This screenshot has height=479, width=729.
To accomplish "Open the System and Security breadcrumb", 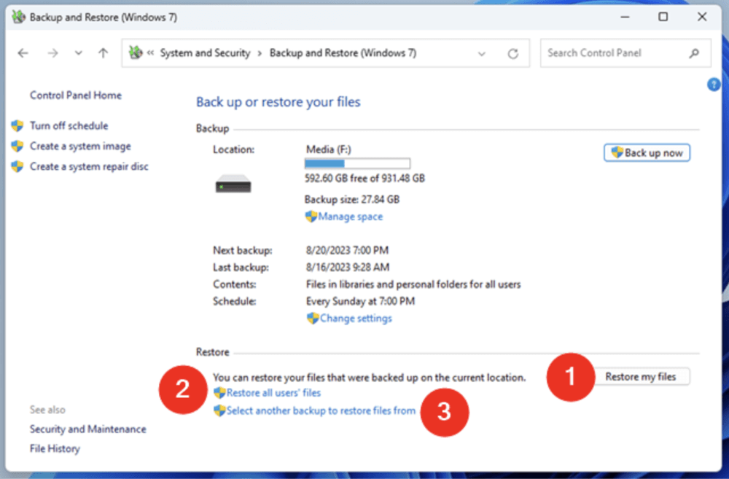I will coord(206,52).
